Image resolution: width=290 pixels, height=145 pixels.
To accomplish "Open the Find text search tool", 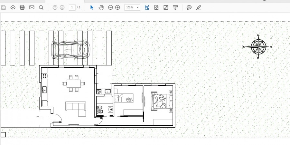I will [x=41, y=7].
